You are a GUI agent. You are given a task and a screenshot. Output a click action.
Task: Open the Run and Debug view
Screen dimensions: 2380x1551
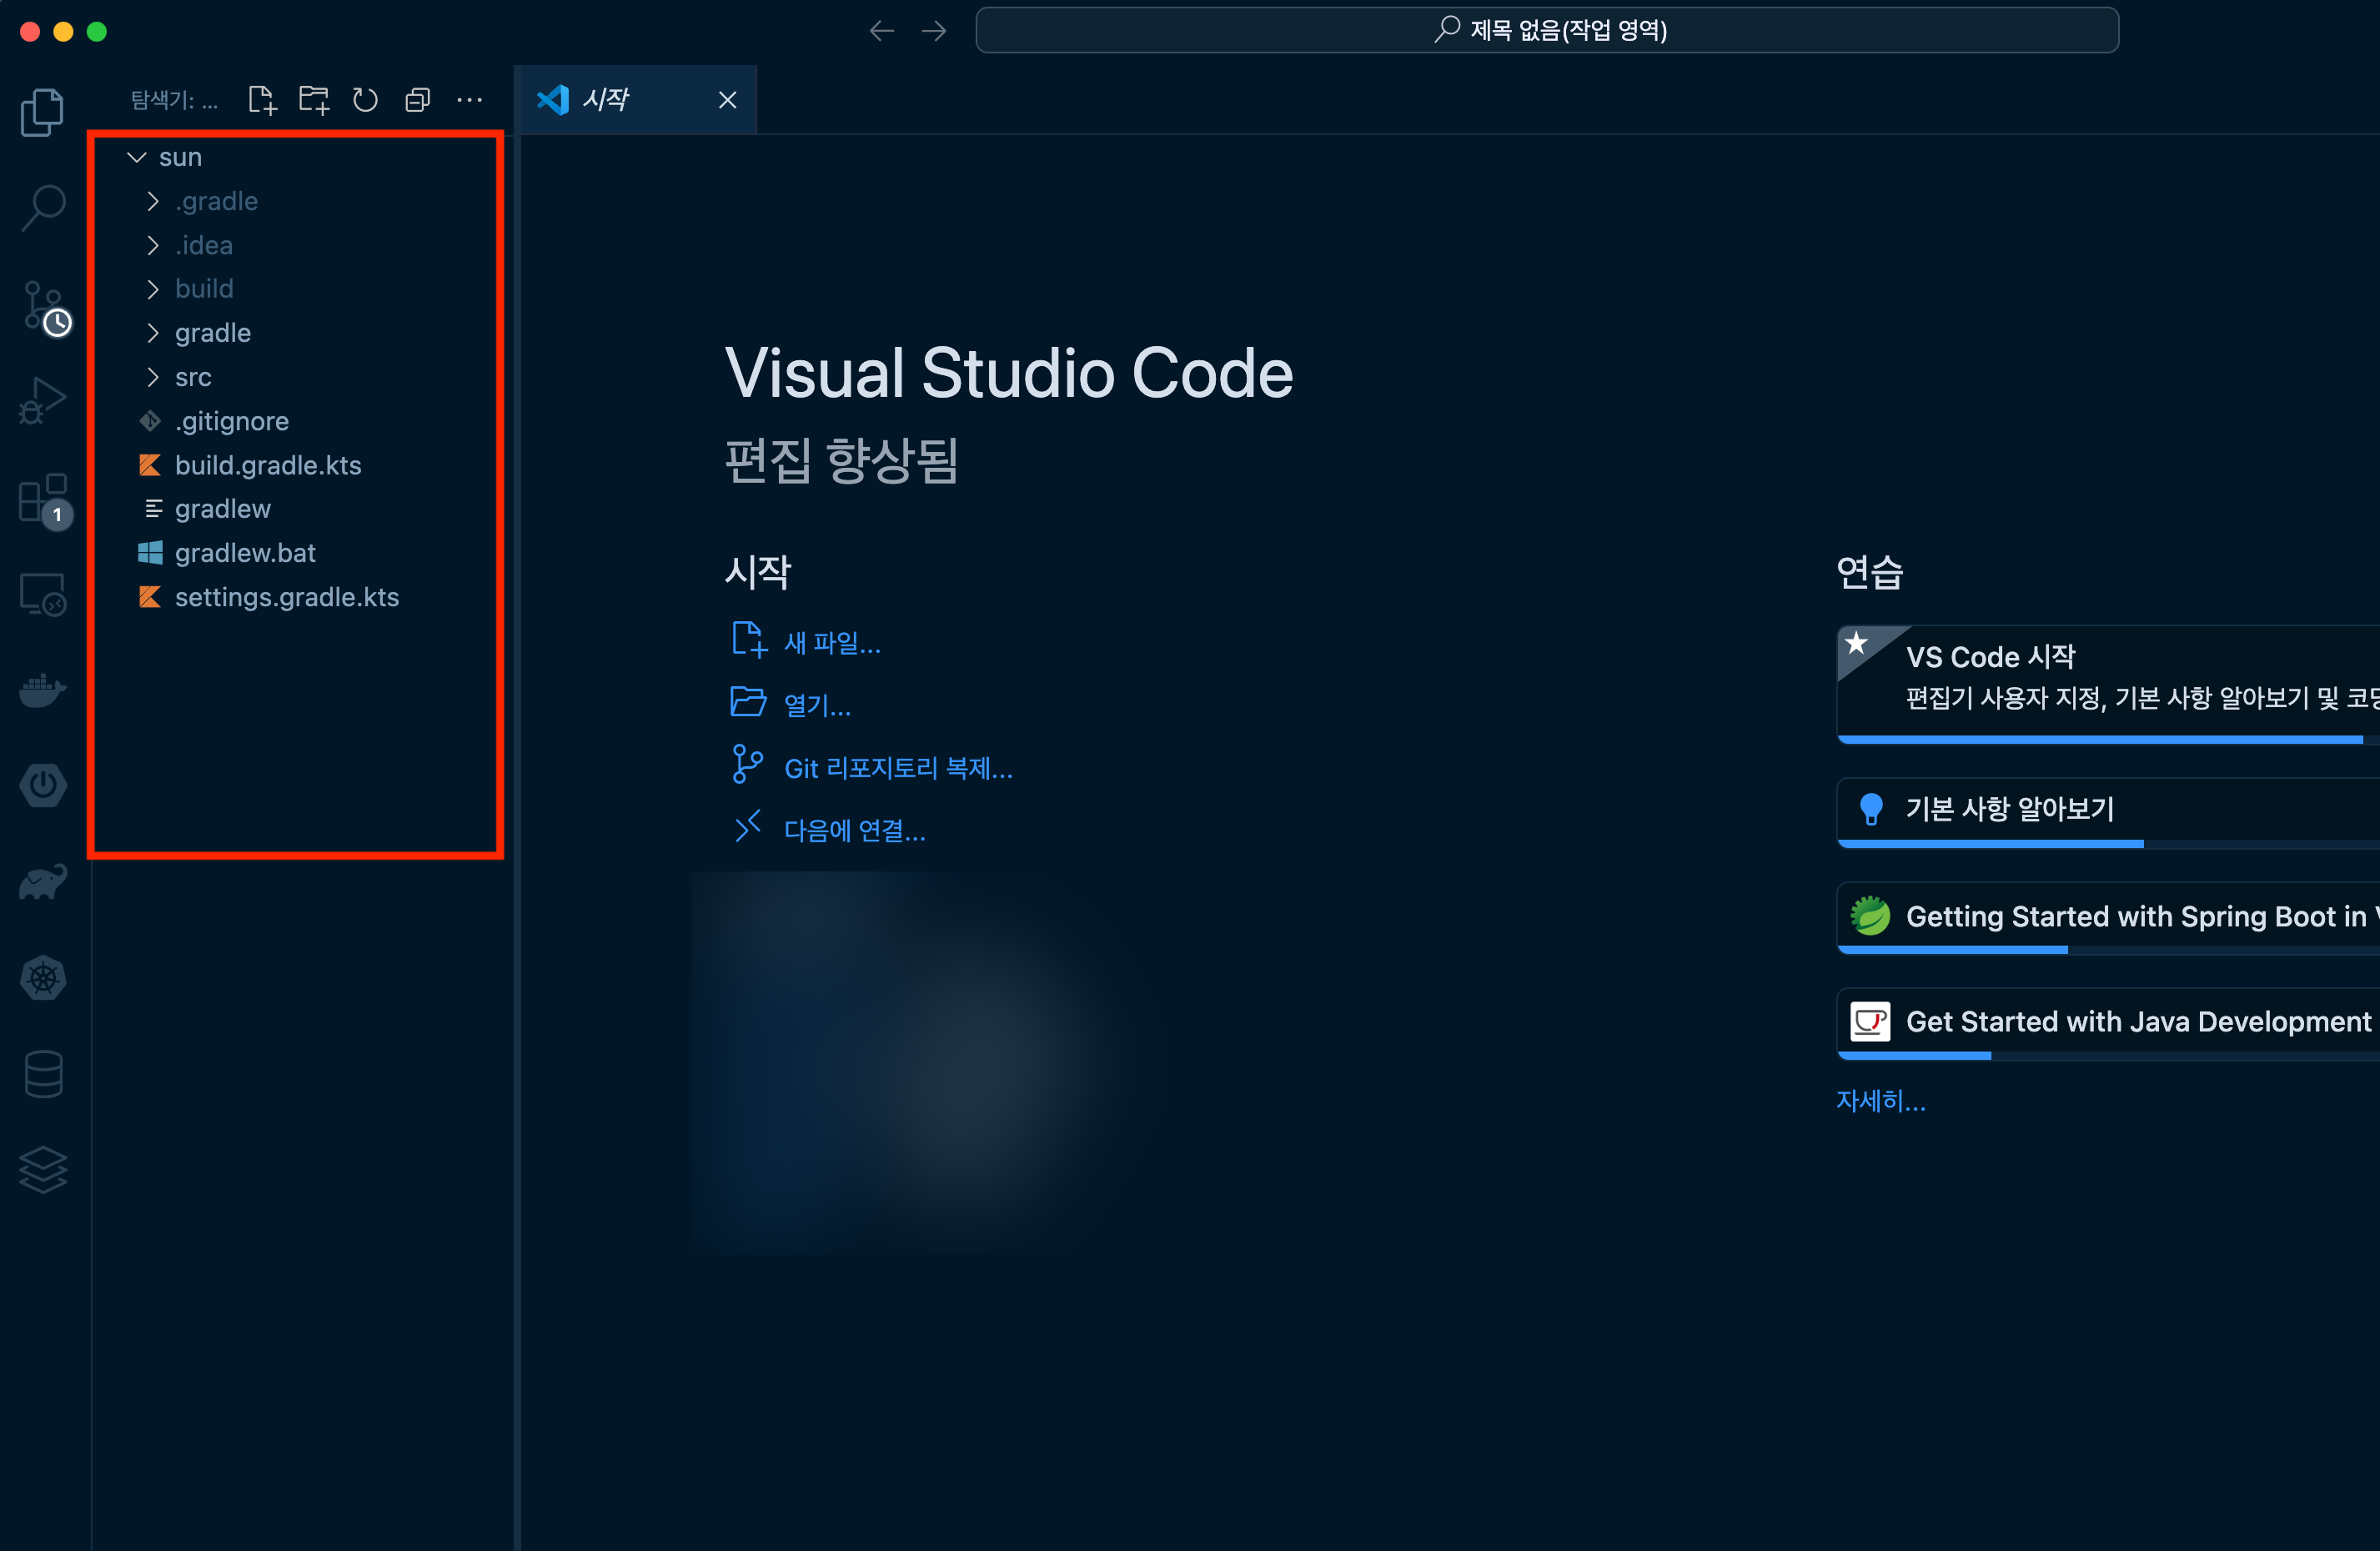click(x=43, y=401)
